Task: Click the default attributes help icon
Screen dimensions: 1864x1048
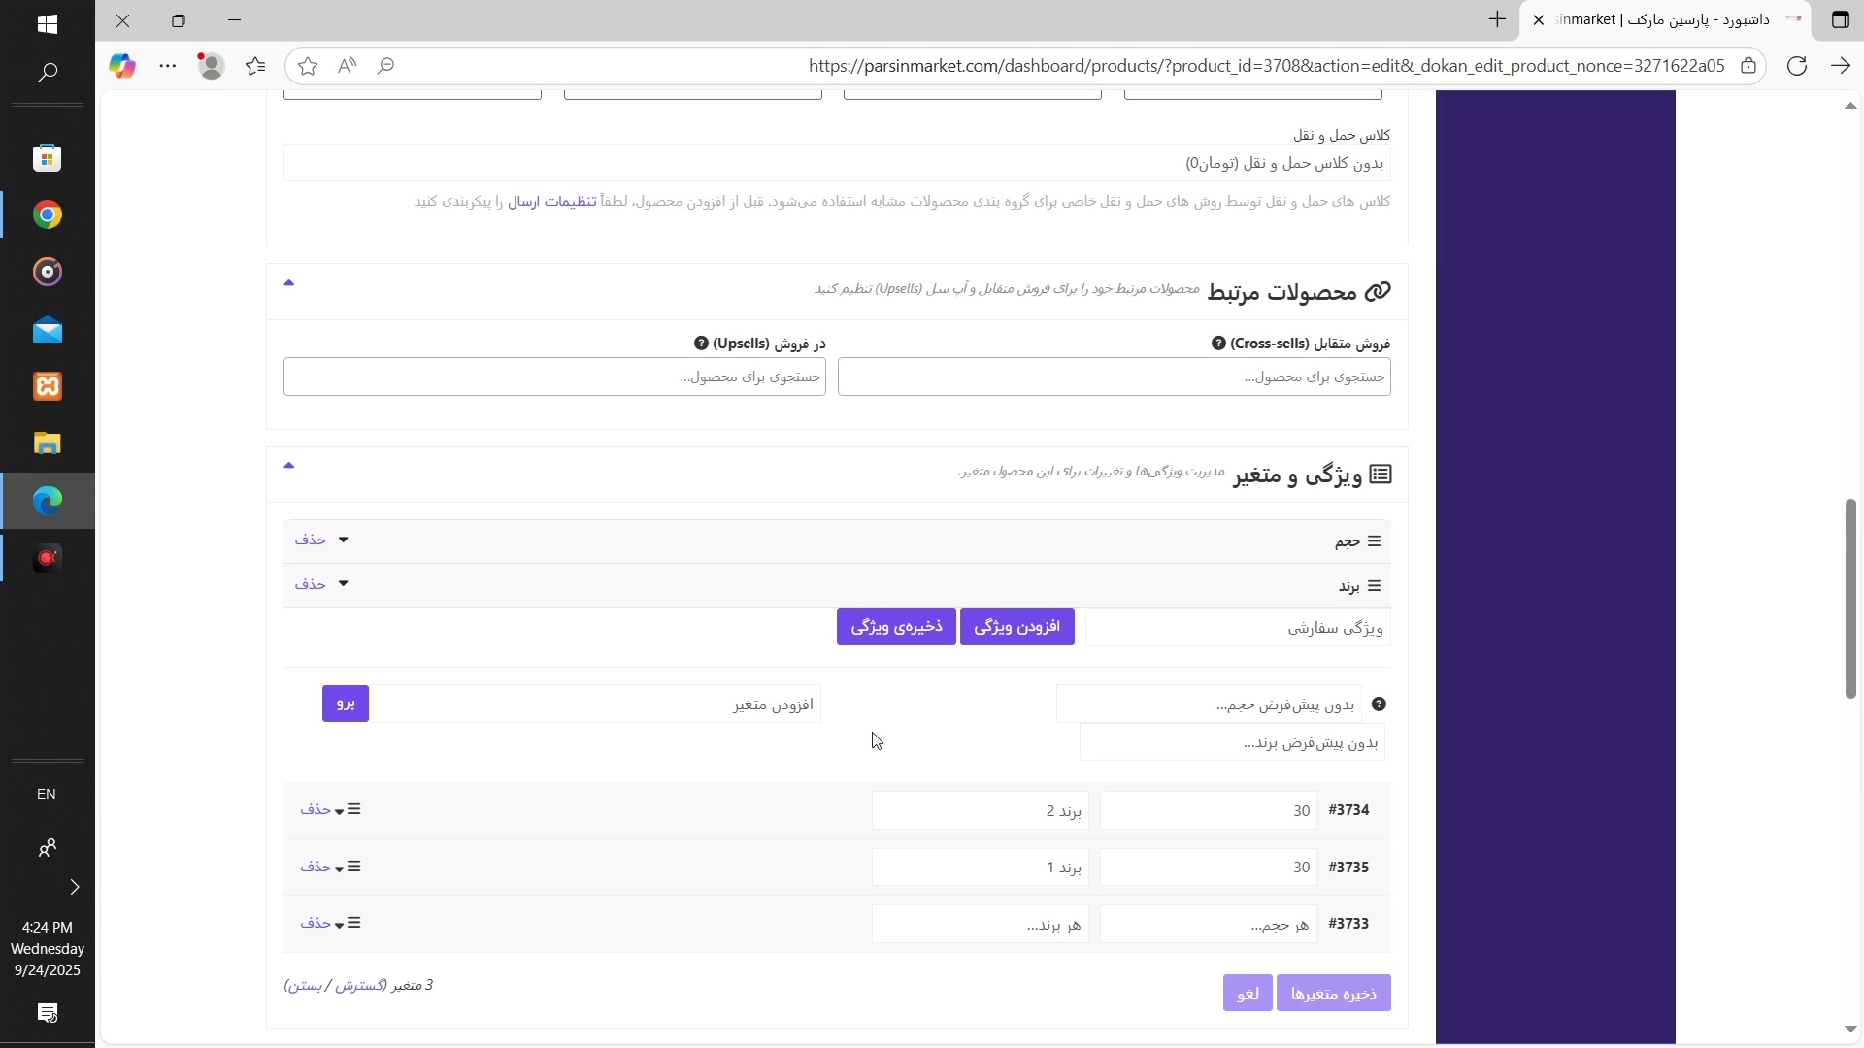Action: [x=1379, y=705]
